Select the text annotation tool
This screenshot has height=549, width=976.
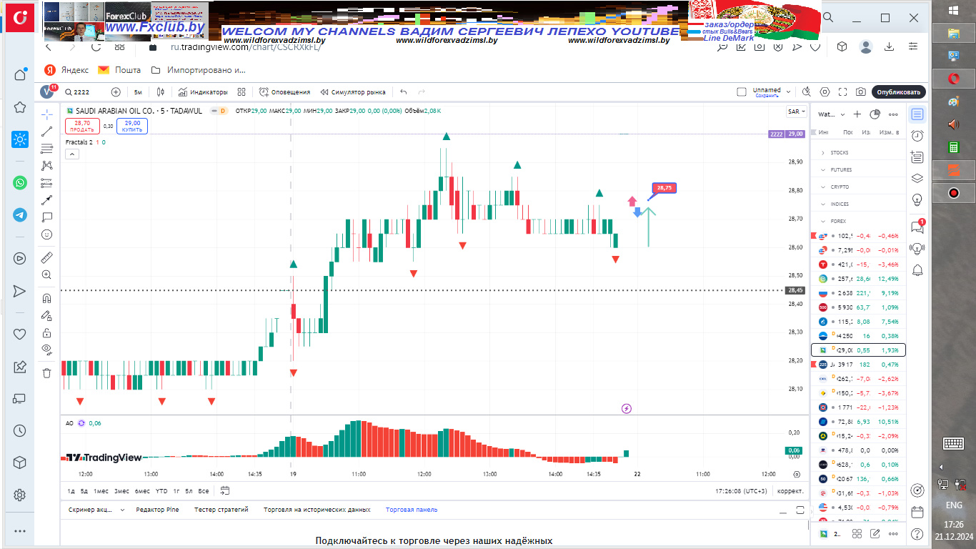[47, 217]
